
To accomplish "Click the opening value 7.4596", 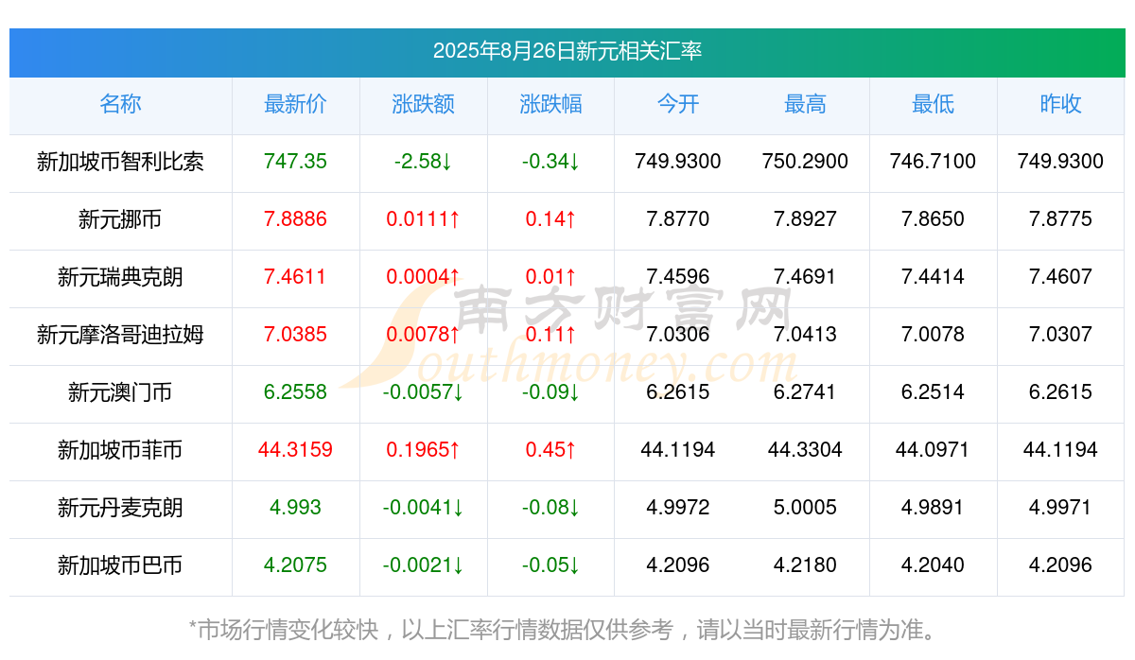I will 678,277.
